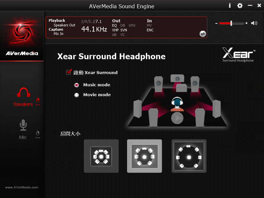The image size is (264, 198).
Task: Expand the Speakers three-dots menu
Action: [x=38, y=105]
